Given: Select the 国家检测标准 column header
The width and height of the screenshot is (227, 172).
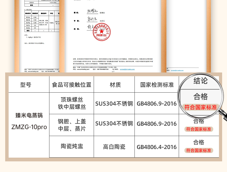Looking at the screenshot, I should click(x=157, y=85).
